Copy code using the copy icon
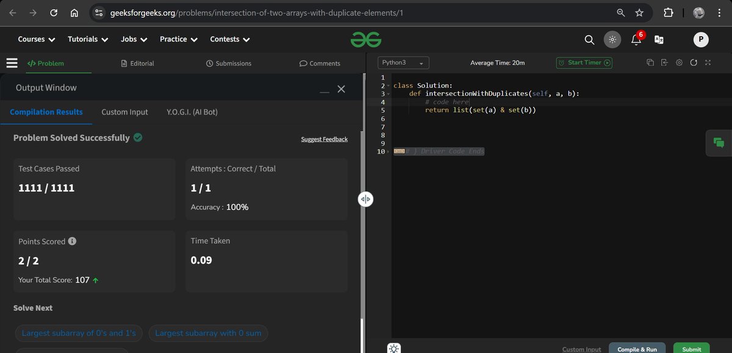 (x=650, y=62)
